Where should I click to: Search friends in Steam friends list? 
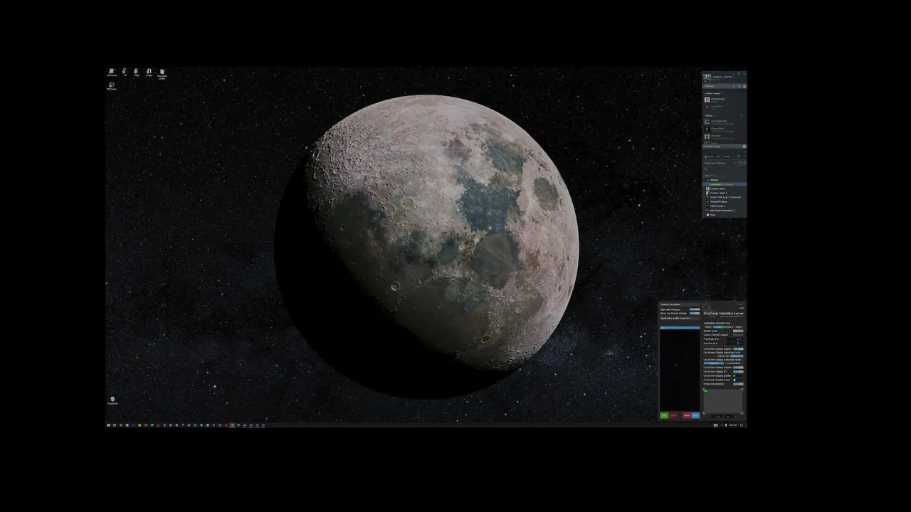click(x=734, y=86)
